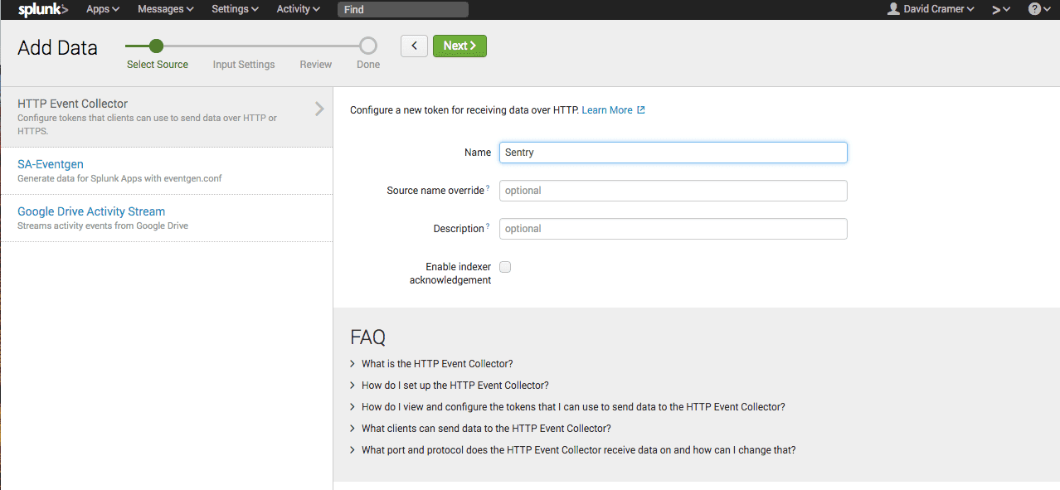This screenshot has width=1060, height=490.
Task: Expand the FAQ about what the HTTP Event Collector is
Action: 437,363
